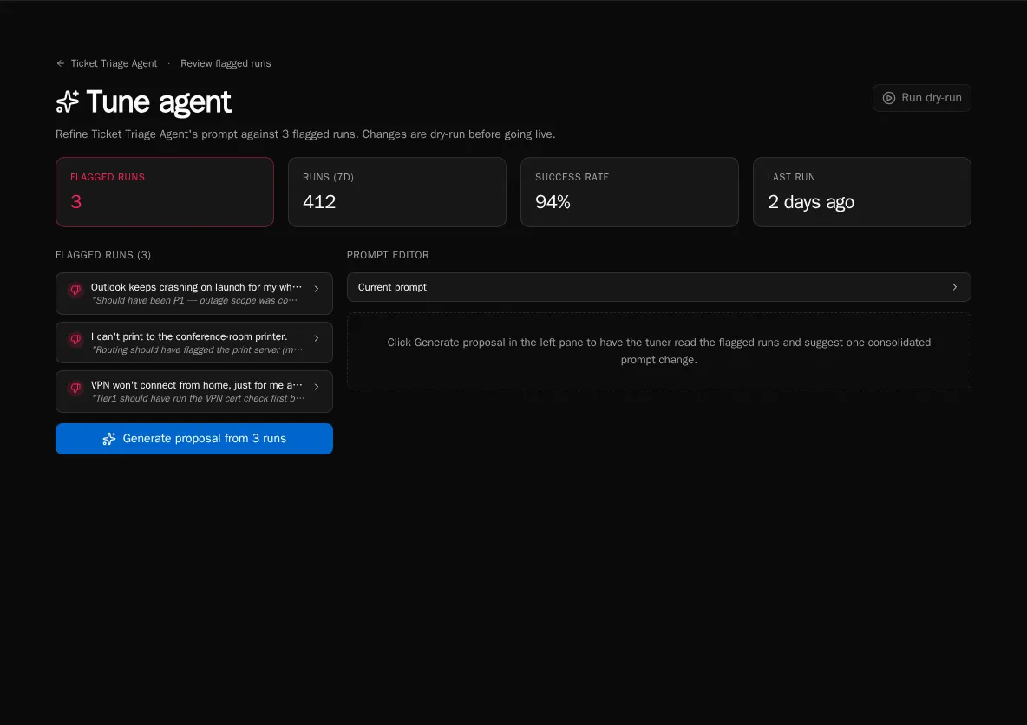1027x725 pixels.
Task: Click the Last Run stat card
Action: tap(862, 192)
